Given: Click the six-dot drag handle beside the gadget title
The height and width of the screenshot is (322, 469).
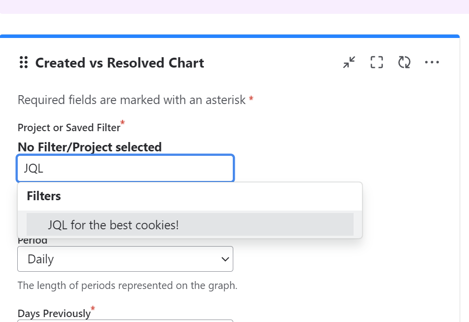Looking at the screenshot, I should [x=23, y=63].
